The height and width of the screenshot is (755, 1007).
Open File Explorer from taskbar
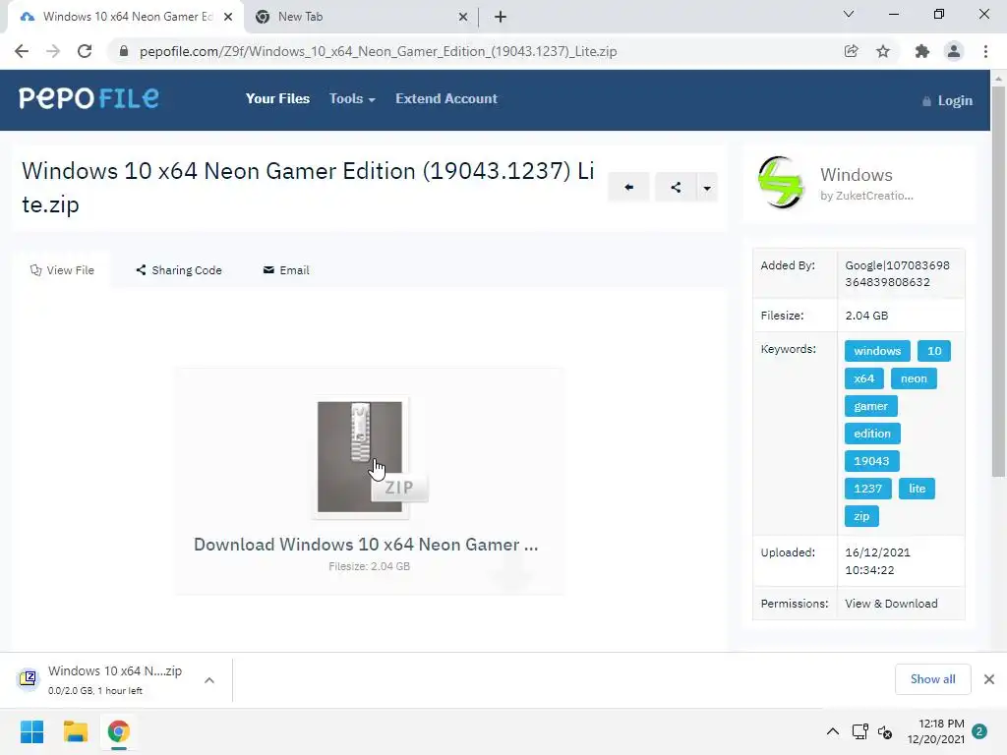point(75,731)
